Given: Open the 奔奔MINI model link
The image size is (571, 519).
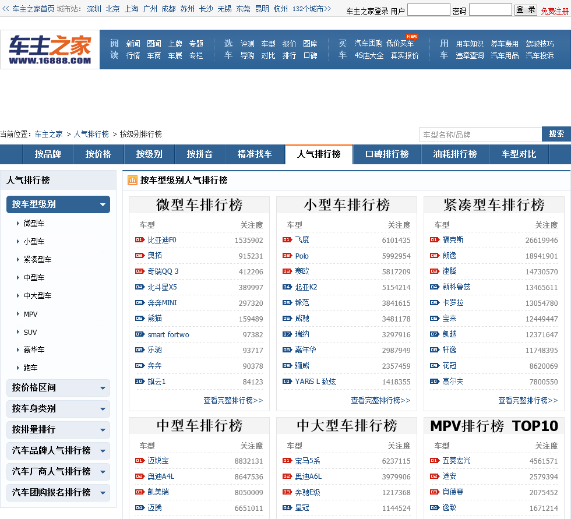Looking at the screenshot, I should (163, 303).
